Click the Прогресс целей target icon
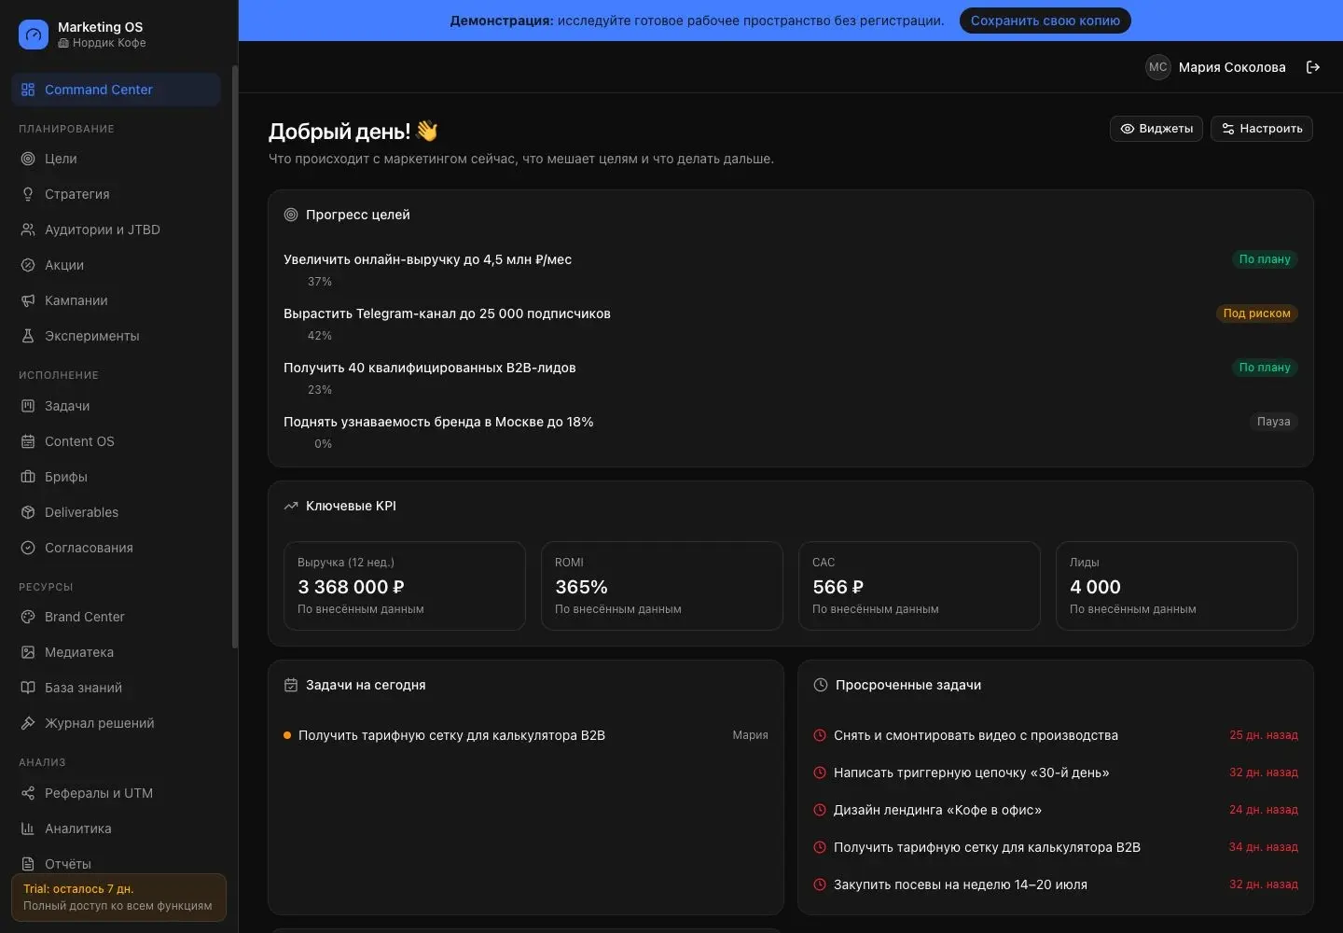 (291, 215)
